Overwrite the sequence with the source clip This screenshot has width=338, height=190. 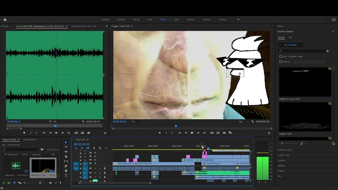point(82,133)
